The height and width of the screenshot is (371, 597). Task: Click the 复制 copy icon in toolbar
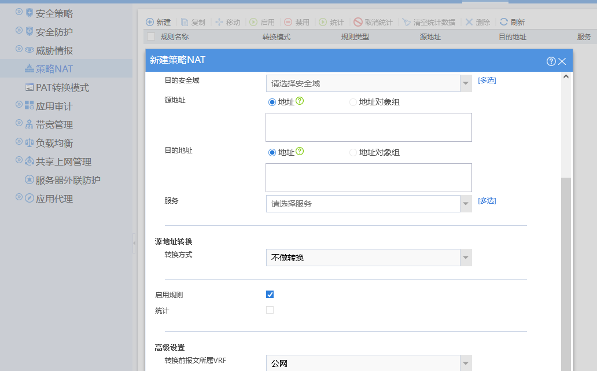pyautogui.click(x=185, y=22)
